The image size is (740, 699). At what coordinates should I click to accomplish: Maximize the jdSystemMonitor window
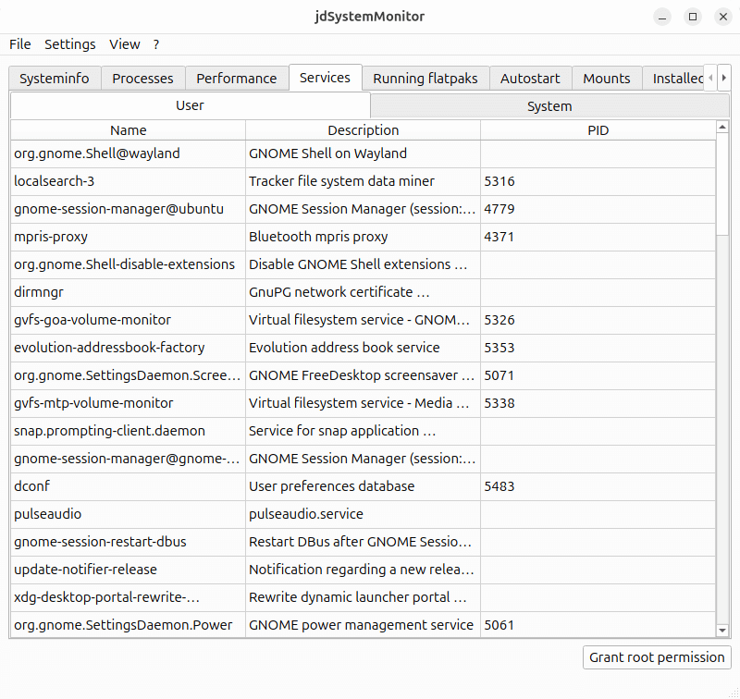point(693,17)
